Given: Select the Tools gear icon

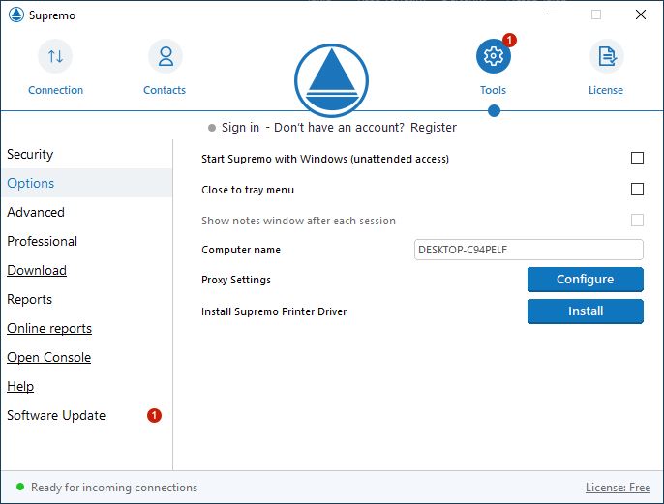Looking at the screenshot, I should 494,56.
